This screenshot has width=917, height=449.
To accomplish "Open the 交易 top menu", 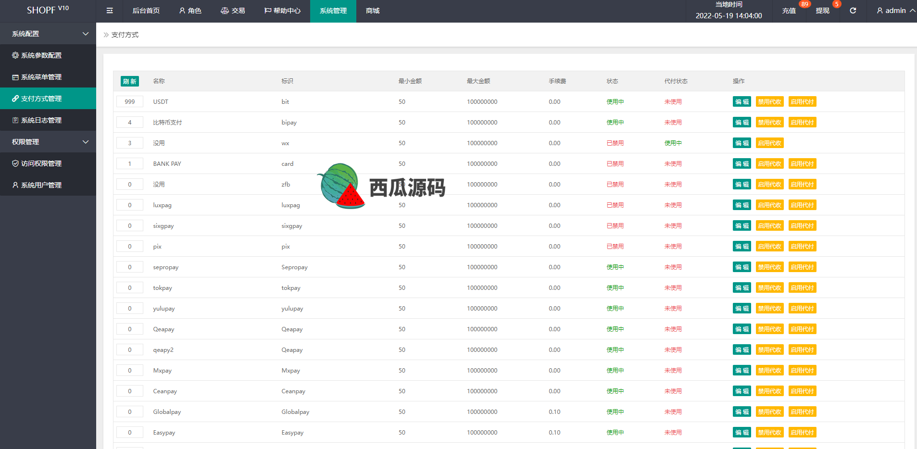I will click(233, 11).
